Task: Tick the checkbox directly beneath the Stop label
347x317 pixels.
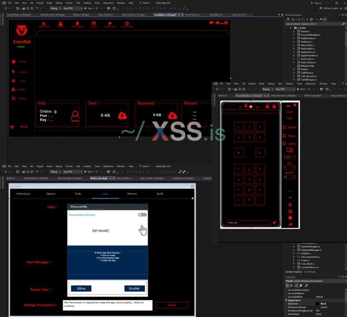Action: (284, 127)
